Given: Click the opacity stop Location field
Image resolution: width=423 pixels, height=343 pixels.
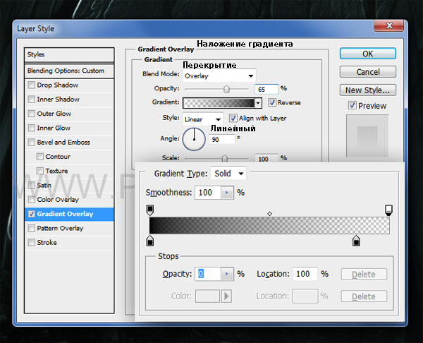Looking at the screenshot, I should tap(305, 274).
